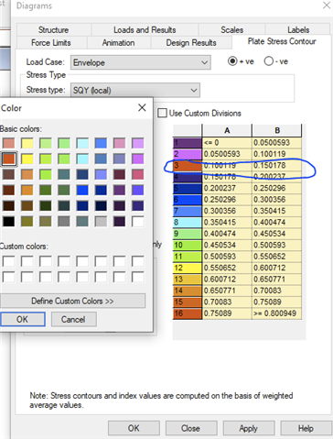Open the Force Limits tab
333x439 pixels.
pyautogui.click(x=51, y=42)
